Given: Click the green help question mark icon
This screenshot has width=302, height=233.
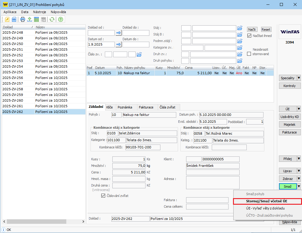Looking at the screenshot, I should [61, 19].
